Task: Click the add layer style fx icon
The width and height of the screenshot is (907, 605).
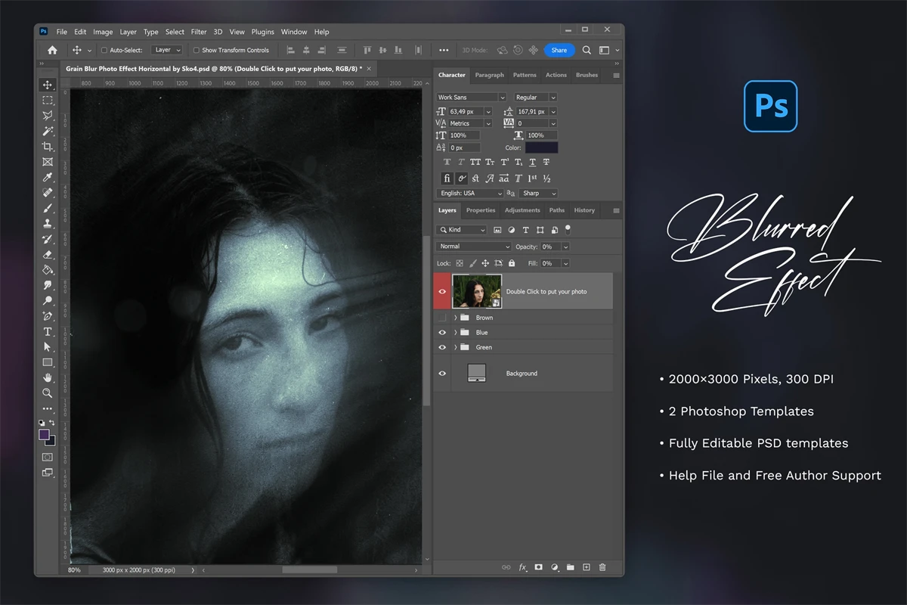Action: (x=522, y=567)
